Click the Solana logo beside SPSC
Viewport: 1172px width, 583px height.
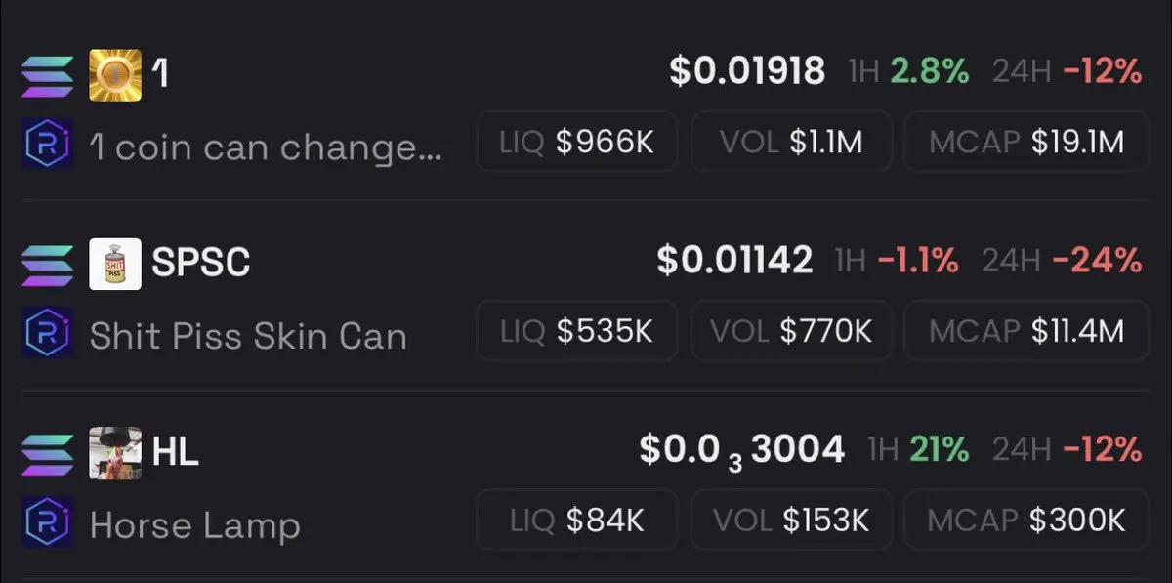47,266
